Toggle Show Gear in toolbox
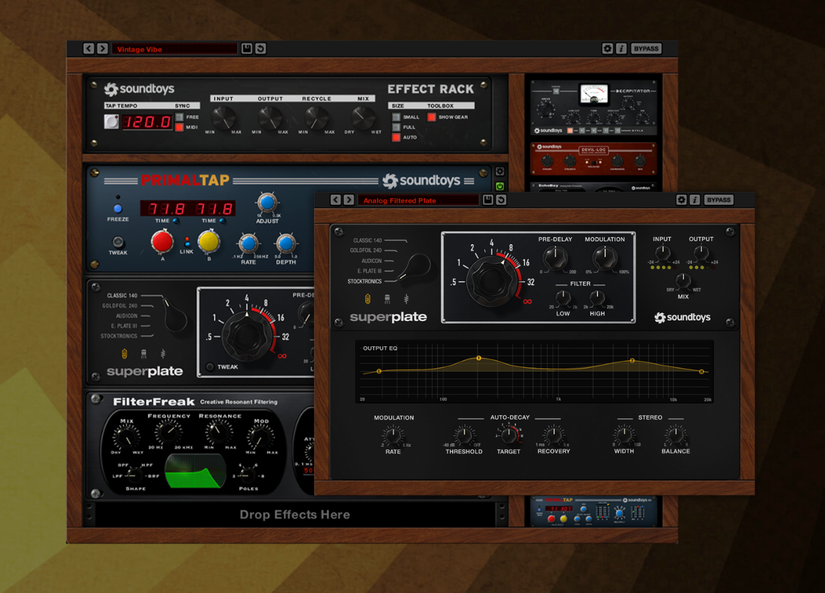 [x=432, y=117]
